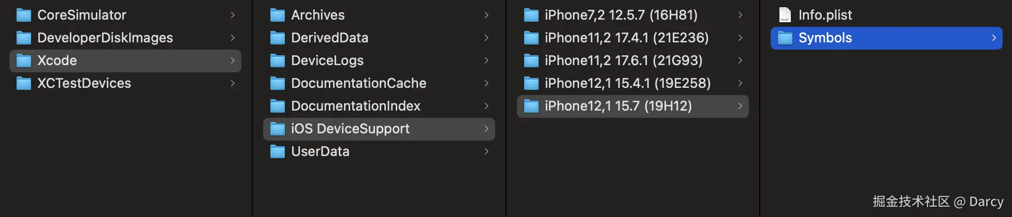Click the CoreSimulator folder icon
Viewport: 1012px width, 217px height.
pyautogui.click(x=24, y=16)
